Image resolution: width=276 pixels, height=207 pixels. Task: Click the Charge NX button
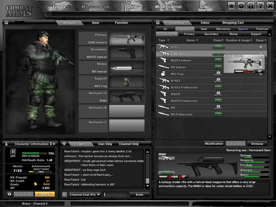pyautogui.click(x=45, y=194)
